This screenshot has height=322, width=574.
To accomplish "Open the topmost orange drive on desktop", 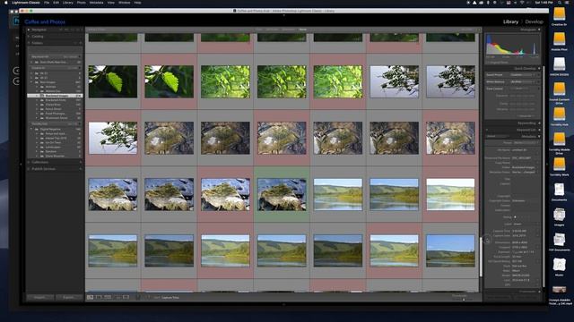I will click(559, 14).
